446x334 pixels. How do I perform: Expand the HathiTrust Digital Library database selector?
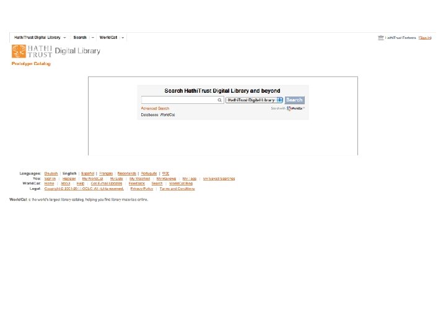pos(254,100)
